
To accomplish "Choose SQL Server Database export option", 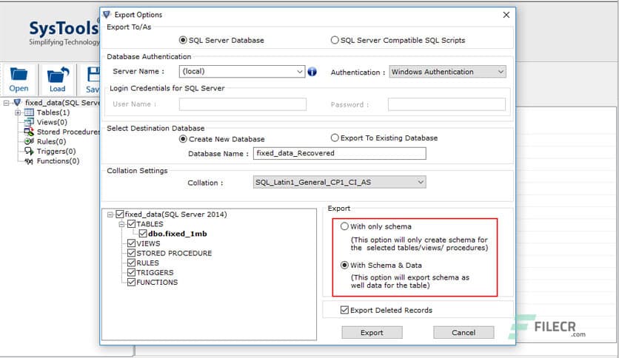I will tap(183, 40).
